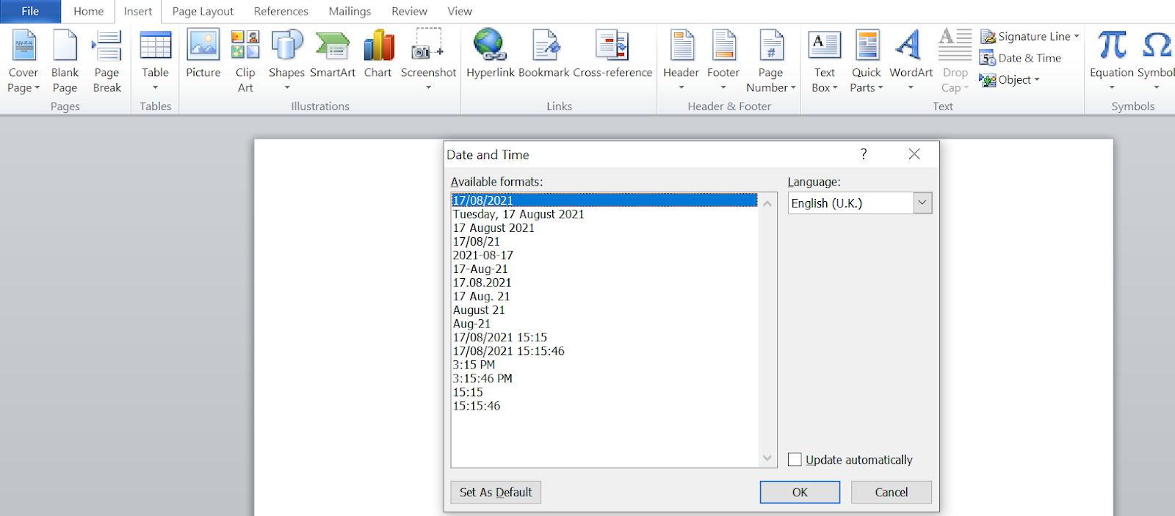The image size is (1175, 516).
Task: Switch to the Review tab
Action: coord(409,11)
